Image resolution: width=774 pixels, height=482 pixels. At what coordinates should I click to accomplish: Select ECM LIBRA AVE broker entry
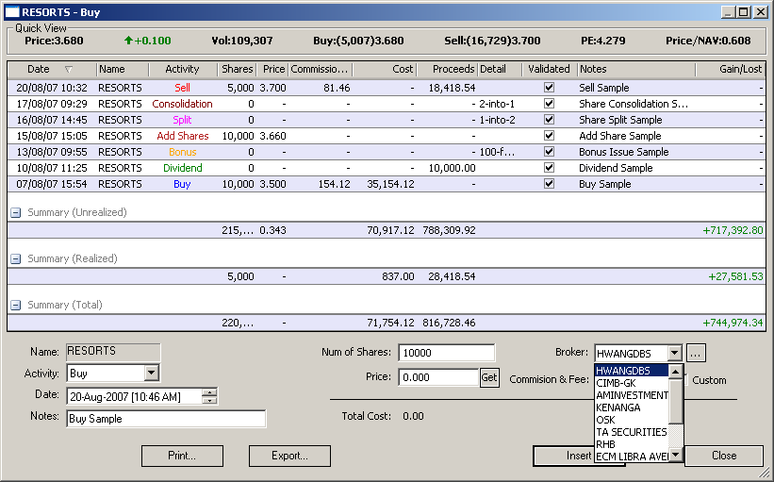coord(632,457)
